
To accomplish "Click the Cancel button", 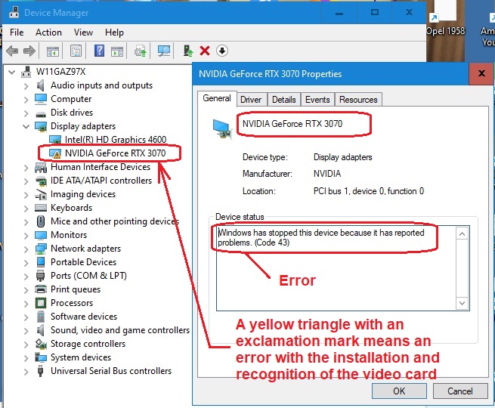I will click(460, 391).
